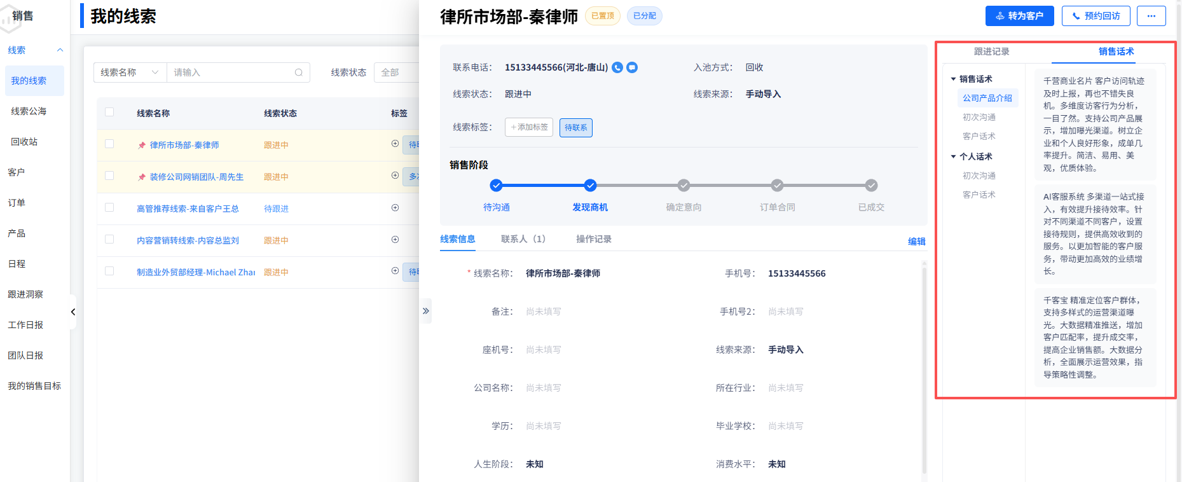
Task: Click the double-chevron to collapse detail panel
Action: pyautogui.click(x=426, y=311)
